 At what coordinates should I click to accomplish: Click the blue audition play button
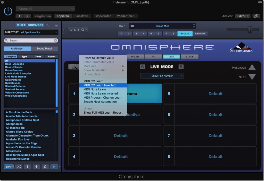click(x=54, y=167)
